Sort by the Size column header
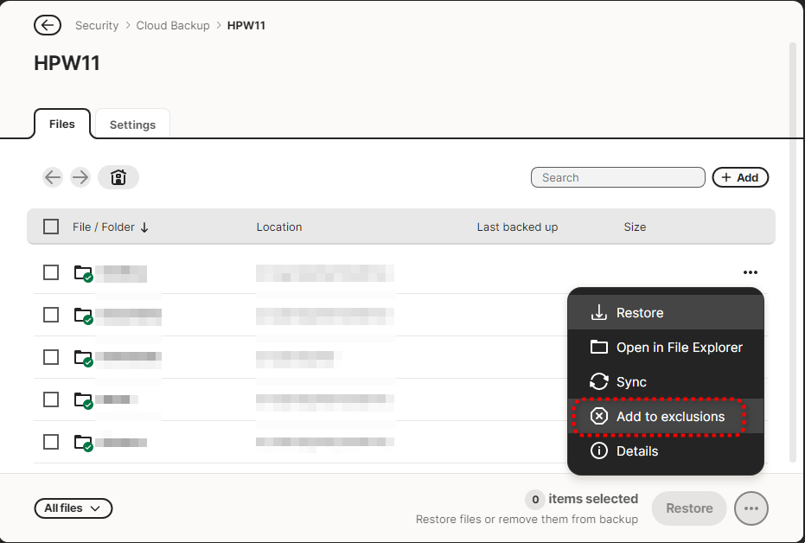 tap(635, 227)
